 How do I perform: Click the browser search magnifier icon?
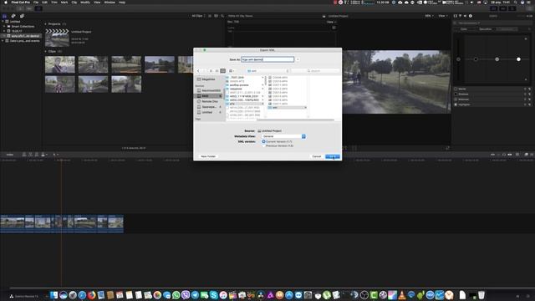[x=222, y=16]
